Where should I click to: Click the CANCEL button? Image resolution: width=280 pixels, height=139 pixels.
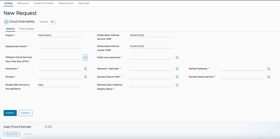point(25,113)
